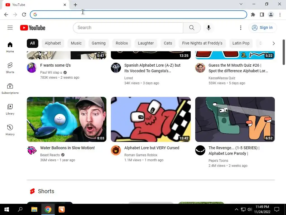286x215 pixels.
Task: Click browser forward arrow
Action: point(15,15)
